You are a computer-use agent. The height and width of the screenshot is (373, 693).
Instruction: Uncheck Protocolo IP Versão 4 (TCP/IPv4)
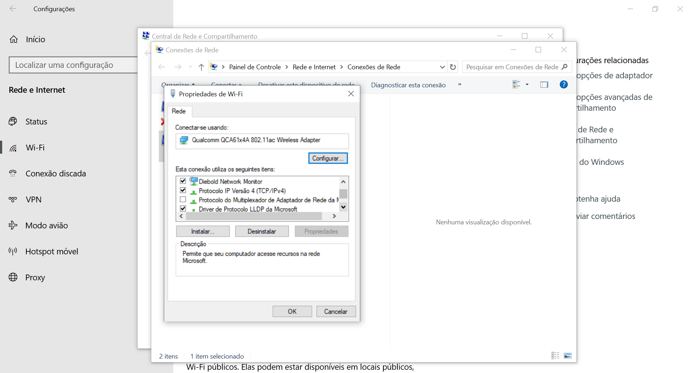click(x=183, y=190)
